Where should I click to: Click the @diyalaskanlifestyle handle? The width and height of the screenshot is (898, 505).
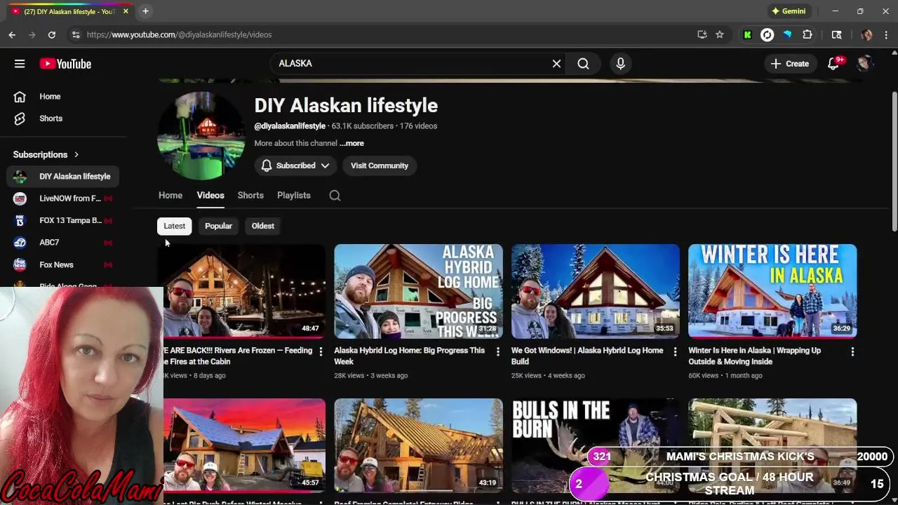[290, 126]
